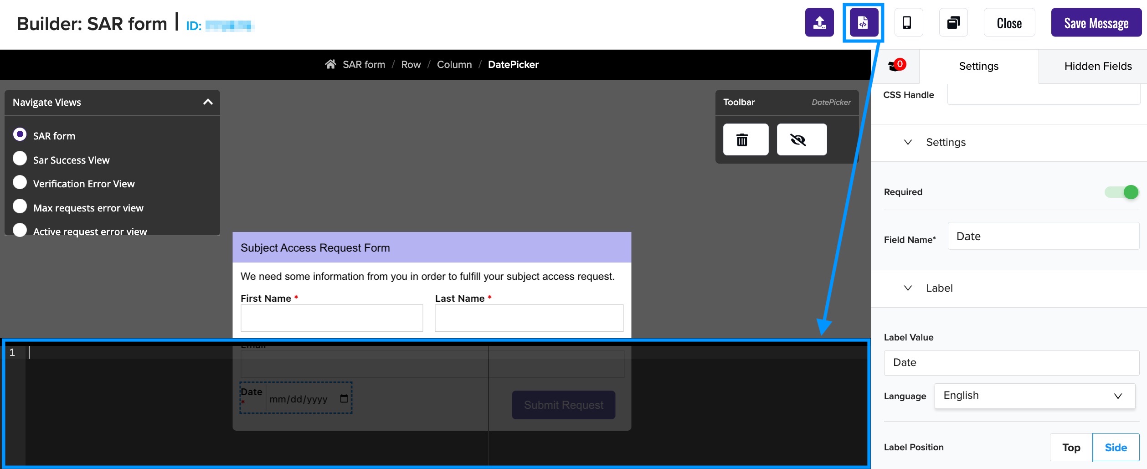Toggle mobile preview phone icon
This screenshot has height=469, width=1147.
click(x=907, y=23)
